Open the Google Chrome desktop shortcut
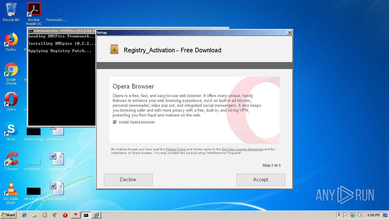Screen dimensions: 389x219 (11, 74)
